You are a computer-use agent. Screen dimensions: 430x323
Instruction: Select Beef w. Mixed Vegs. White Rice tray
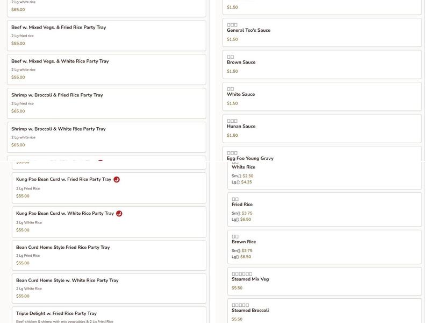(x=106, y=69)
